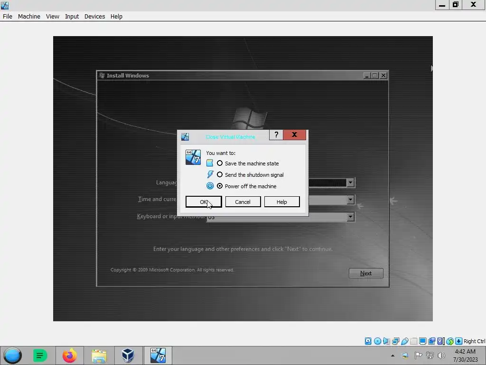Click the VirtualBox icon in main window title bar

pos(5,5)
